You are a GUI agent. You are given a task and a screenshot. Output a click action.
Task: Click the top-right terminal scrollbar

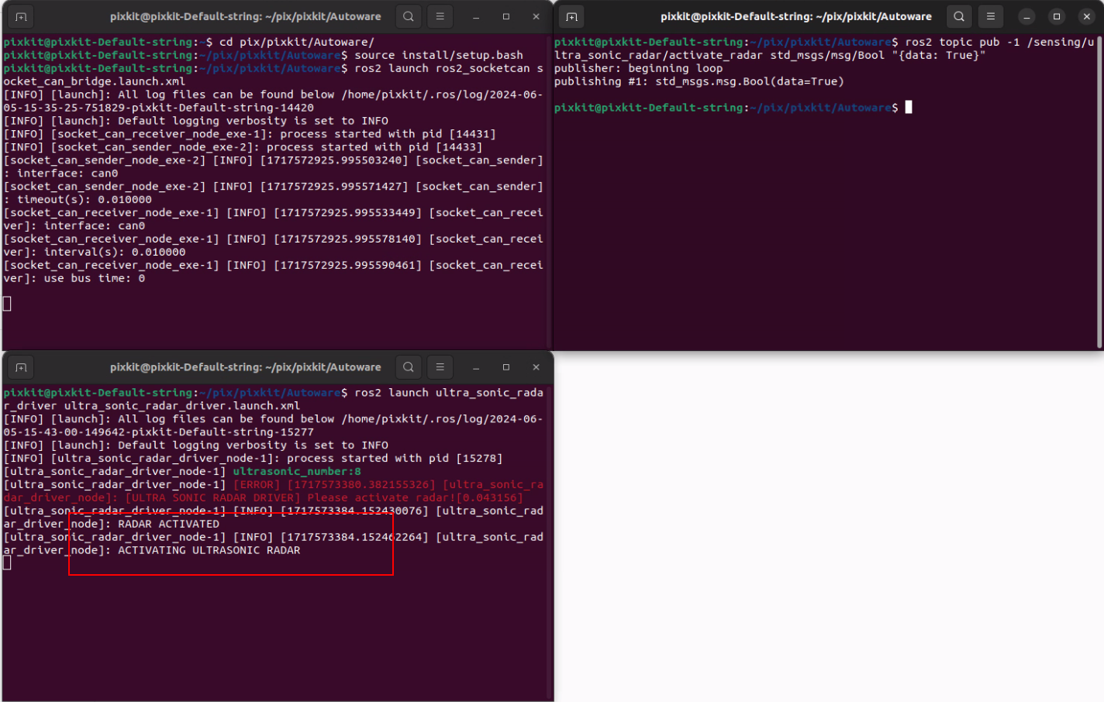point(1099,191)
